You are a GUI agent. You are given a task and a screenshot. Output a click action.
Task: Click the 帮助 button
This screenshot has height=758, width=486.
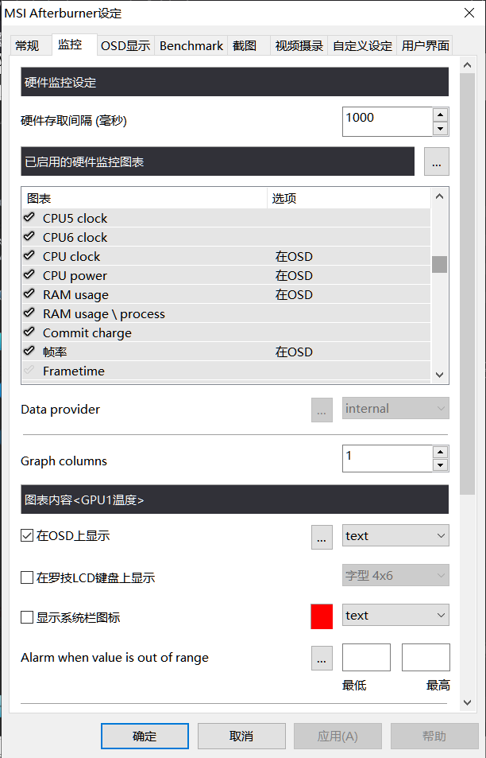434,737
